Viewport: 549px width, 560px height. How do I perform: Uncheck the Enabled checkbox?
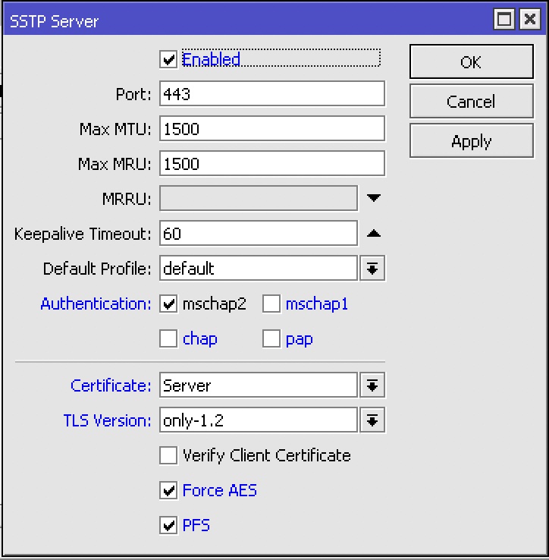[168, 59]
